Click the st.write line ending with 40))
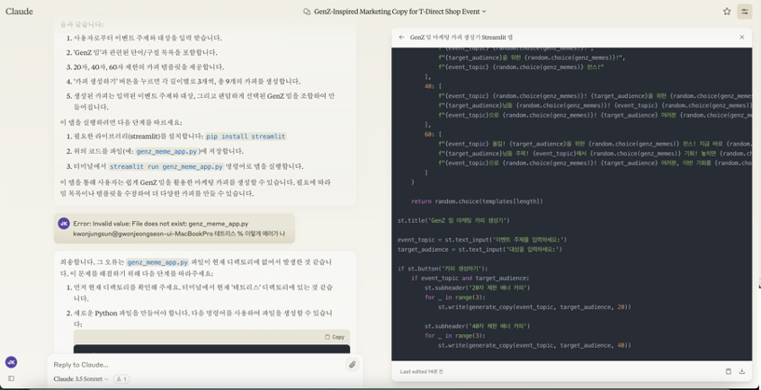 (x=534, y=345)
